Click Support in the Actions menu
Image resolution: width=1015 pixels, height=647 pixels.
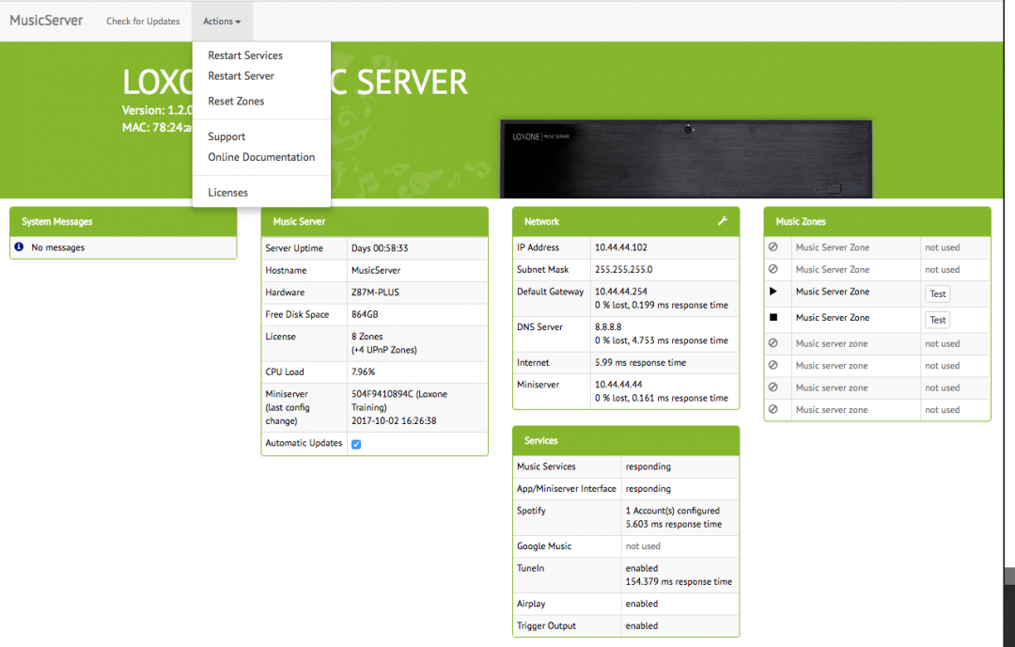coord(226,135)
